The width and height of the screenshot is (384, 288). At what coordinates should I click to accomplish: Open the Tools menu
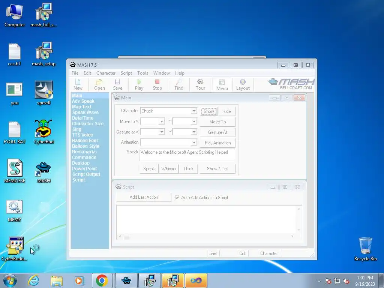click(x=142, y=73)
